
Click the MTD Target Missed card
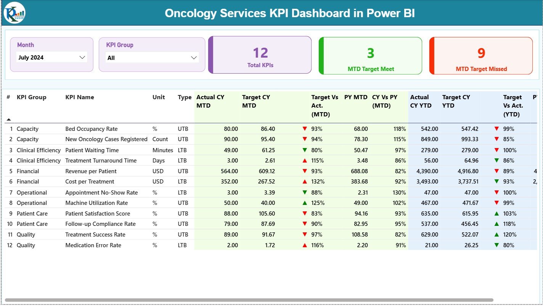(480, 55)
